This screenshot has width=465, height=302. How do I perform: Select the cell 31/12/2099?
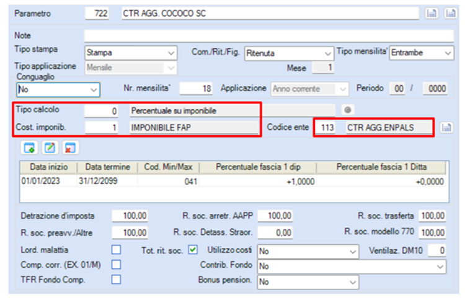[x=107, y=180]
